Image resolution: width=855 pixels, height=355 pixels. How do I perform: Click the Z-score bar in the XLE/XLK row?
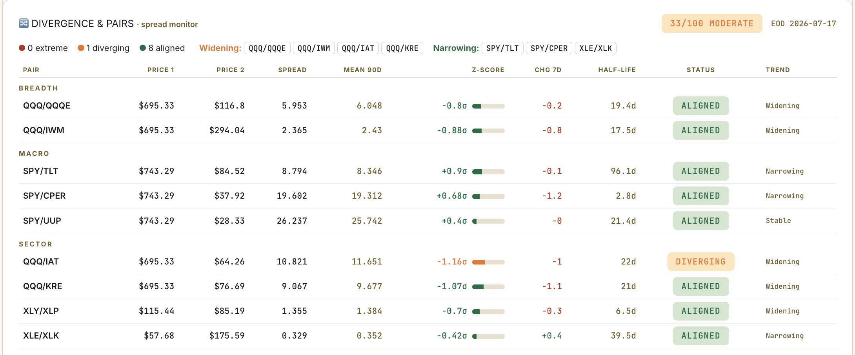coord(488,336)
